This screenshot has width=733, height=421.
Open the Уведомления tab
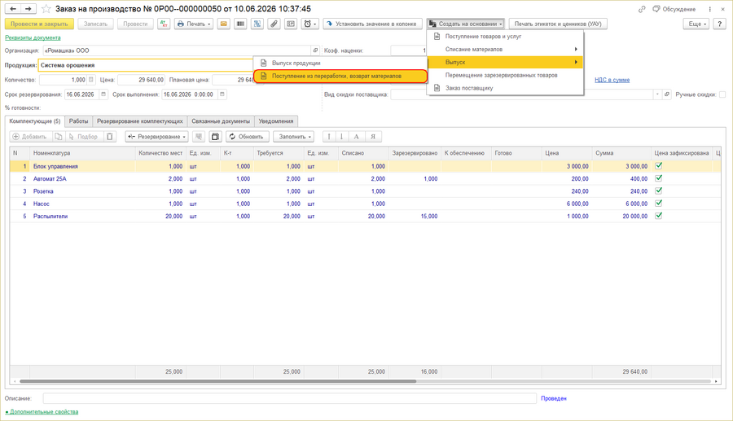(276, 121)
